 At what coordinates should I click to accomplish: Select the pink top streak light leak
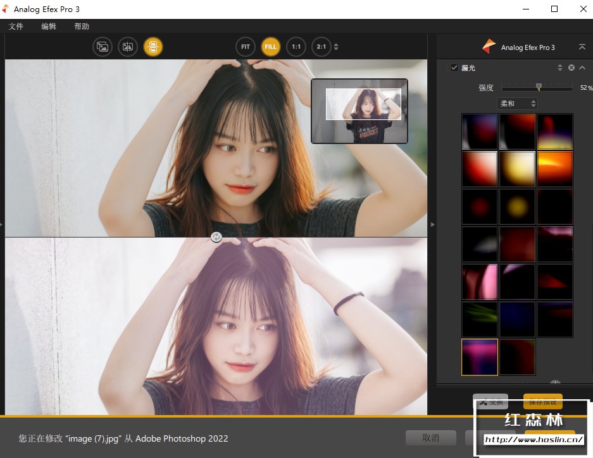[555, 244]
